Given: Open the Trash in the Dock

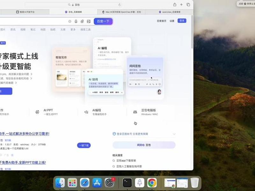Looking at the screenshot, I should pos(194,182).
